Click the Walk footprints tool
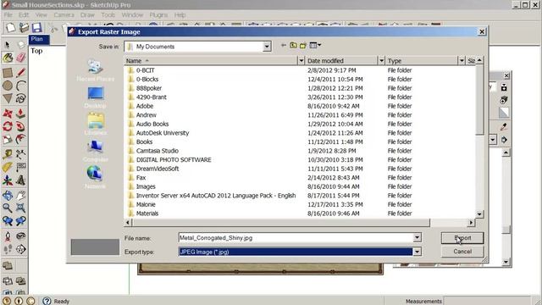 [x=8, y=249]
